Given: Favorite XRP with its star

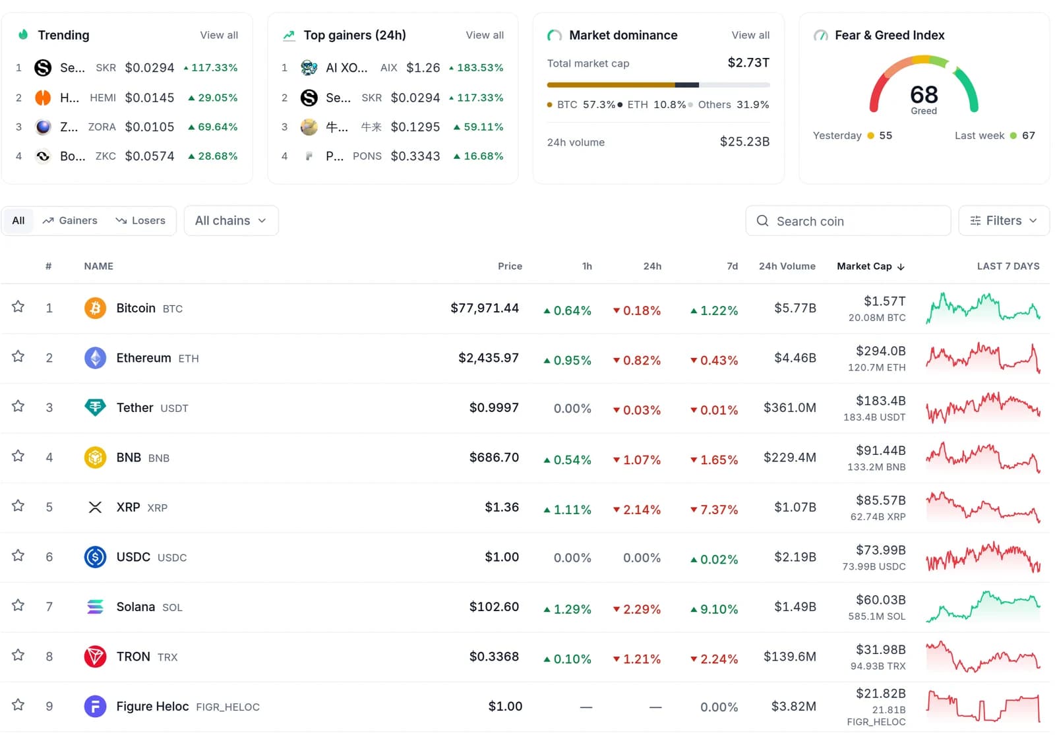Looking at the screenshot, I should pyautogui.click(x=18, y=506).
